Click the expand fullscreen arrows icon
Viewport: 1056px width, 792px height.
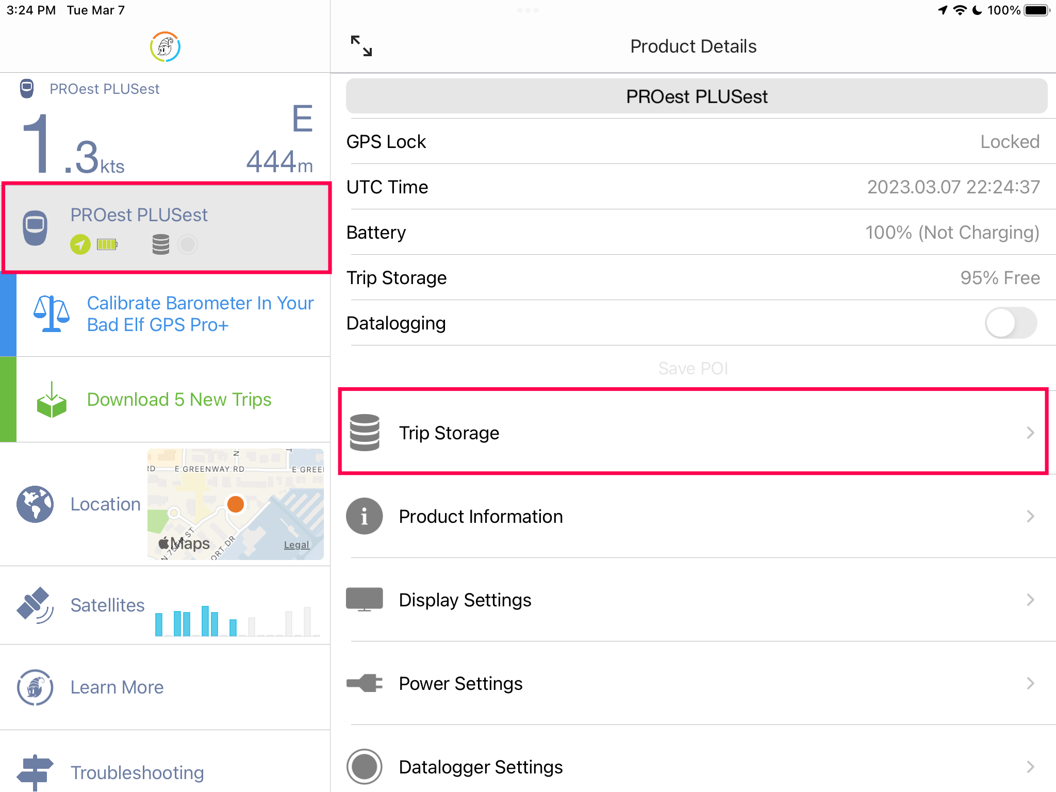tap(361, 46)
